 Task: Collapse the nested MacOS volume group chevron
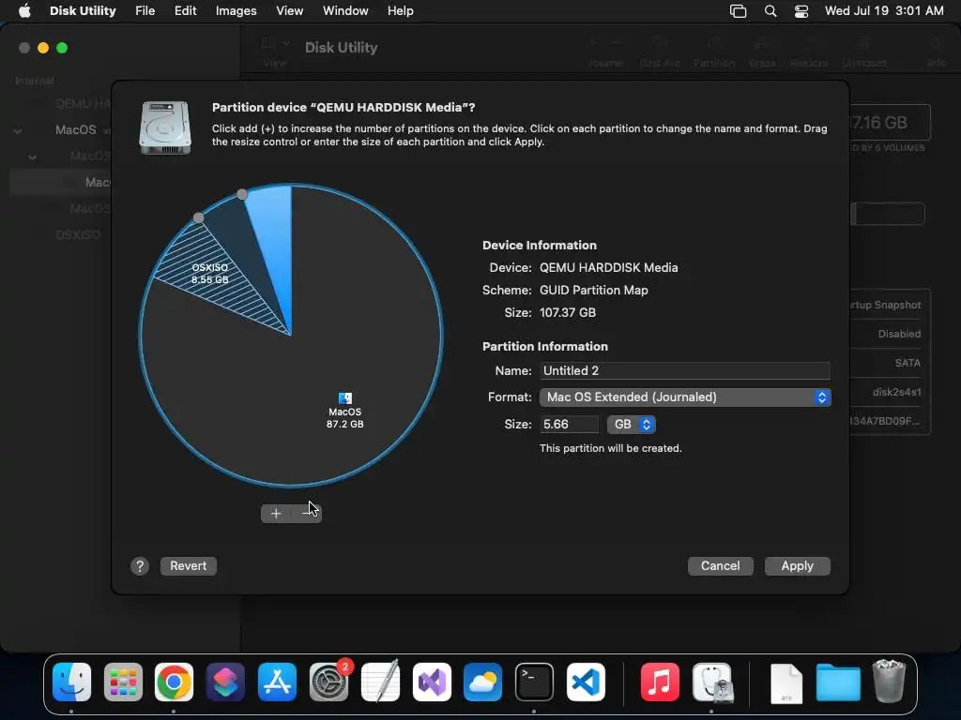(x=33, y=157)
